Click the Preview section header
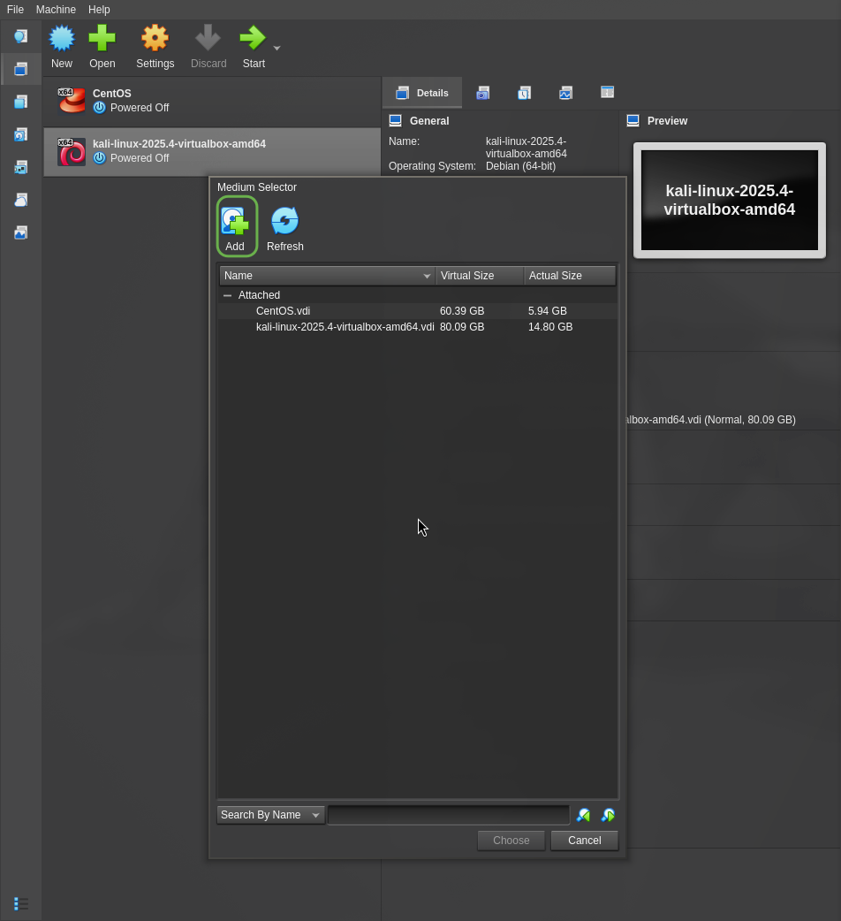841x921 pixels. (x=667, y=121)
